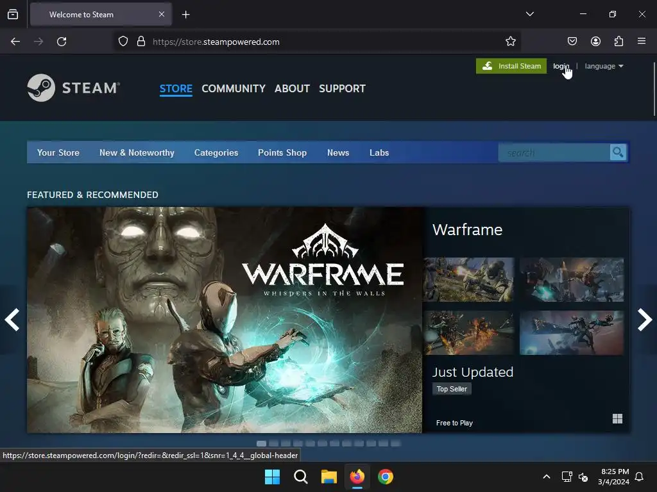Viewport: 657px width, 492px height.
Task: Open the COMMUNITY navigation tab
Action: coord(234,88)
